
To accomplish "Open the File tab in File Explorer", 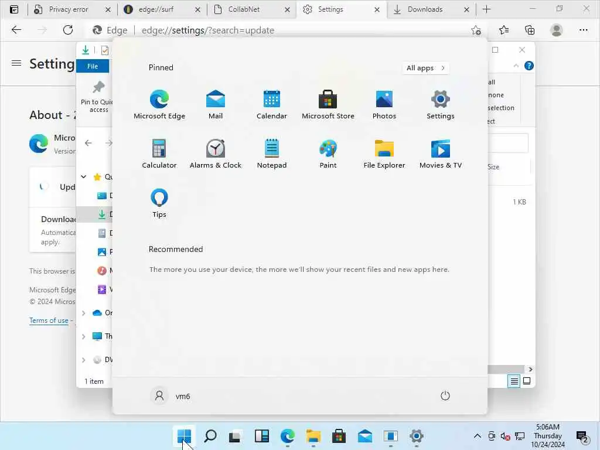I will click(x=93, y=66).
